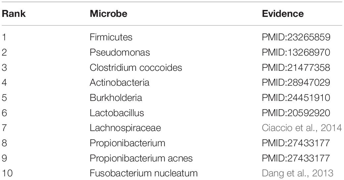The height and width of the screenshot is (180, 344).
Task: Select the Rank column header
Action: [14, 14]
